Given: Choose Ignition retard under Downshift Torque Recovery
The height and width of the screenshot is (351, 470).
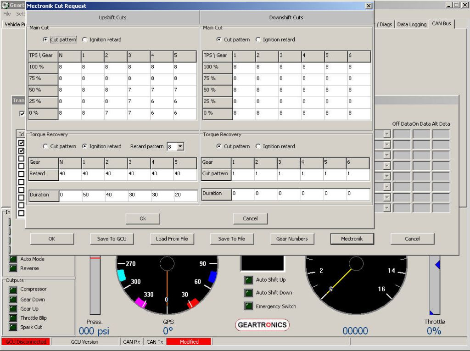Looking at the screenshot, I should pyautogui.click(x=258, y=146).
